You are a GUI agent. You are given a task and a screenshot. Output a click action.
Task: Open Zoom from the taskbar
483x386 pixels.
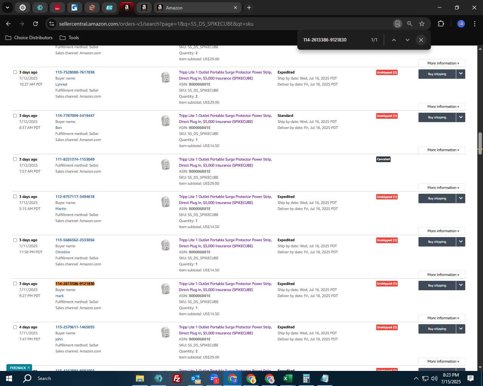pyautogui.click(x=214, y=378)
